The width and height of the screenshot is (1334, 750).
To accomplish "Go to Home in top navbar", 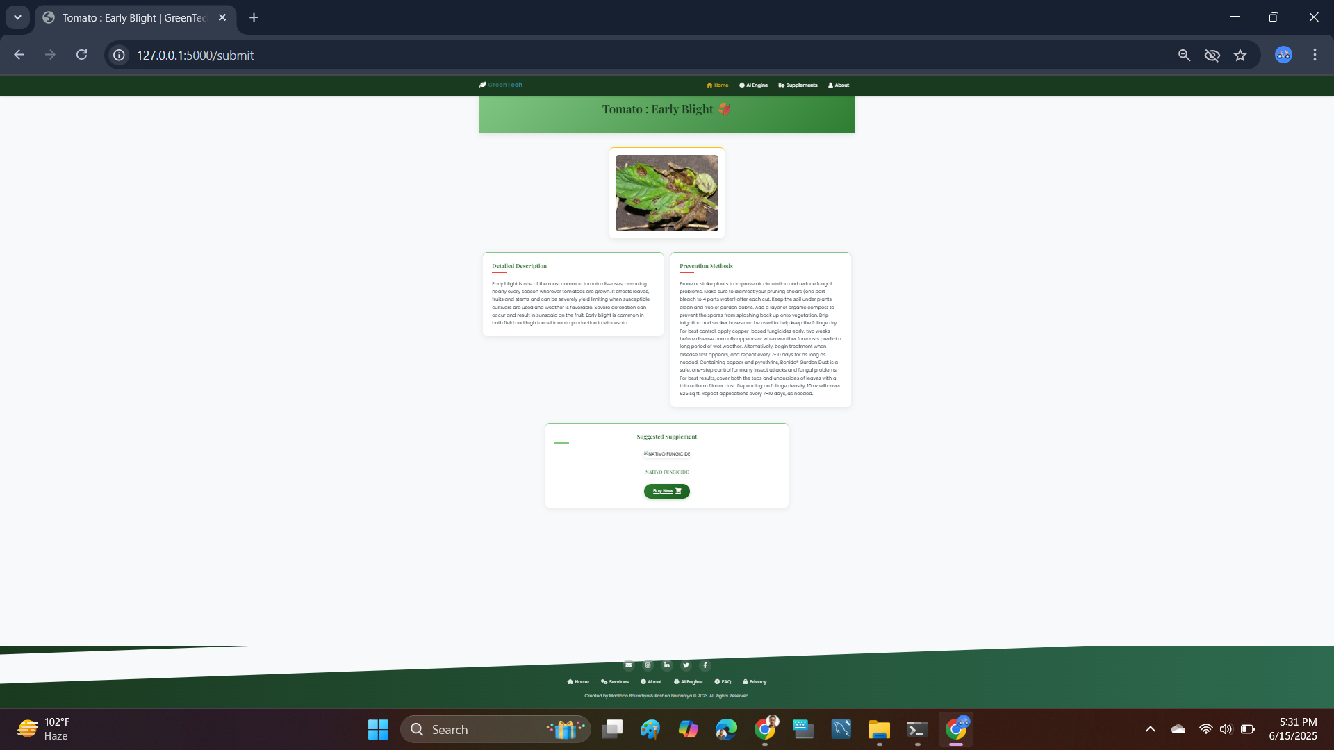I will click(x=718, y=85).
